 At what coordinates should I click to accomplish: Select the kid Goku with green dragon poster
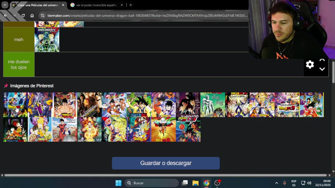click(139, 105)
